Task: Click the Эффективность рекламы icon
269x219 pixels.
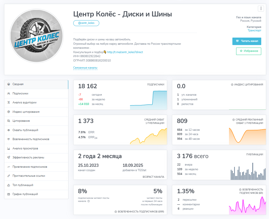Action: (x=9, y=157)
